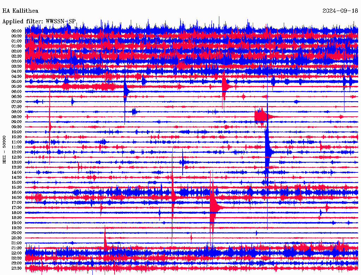Click the '19:30' time label
Screen dimensions: 361x275
(17, 228)
